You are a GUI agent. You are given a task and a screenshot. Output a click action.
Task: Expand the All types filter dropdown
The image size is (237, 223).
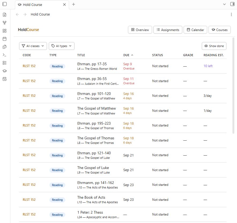click(x=62, y=46)
